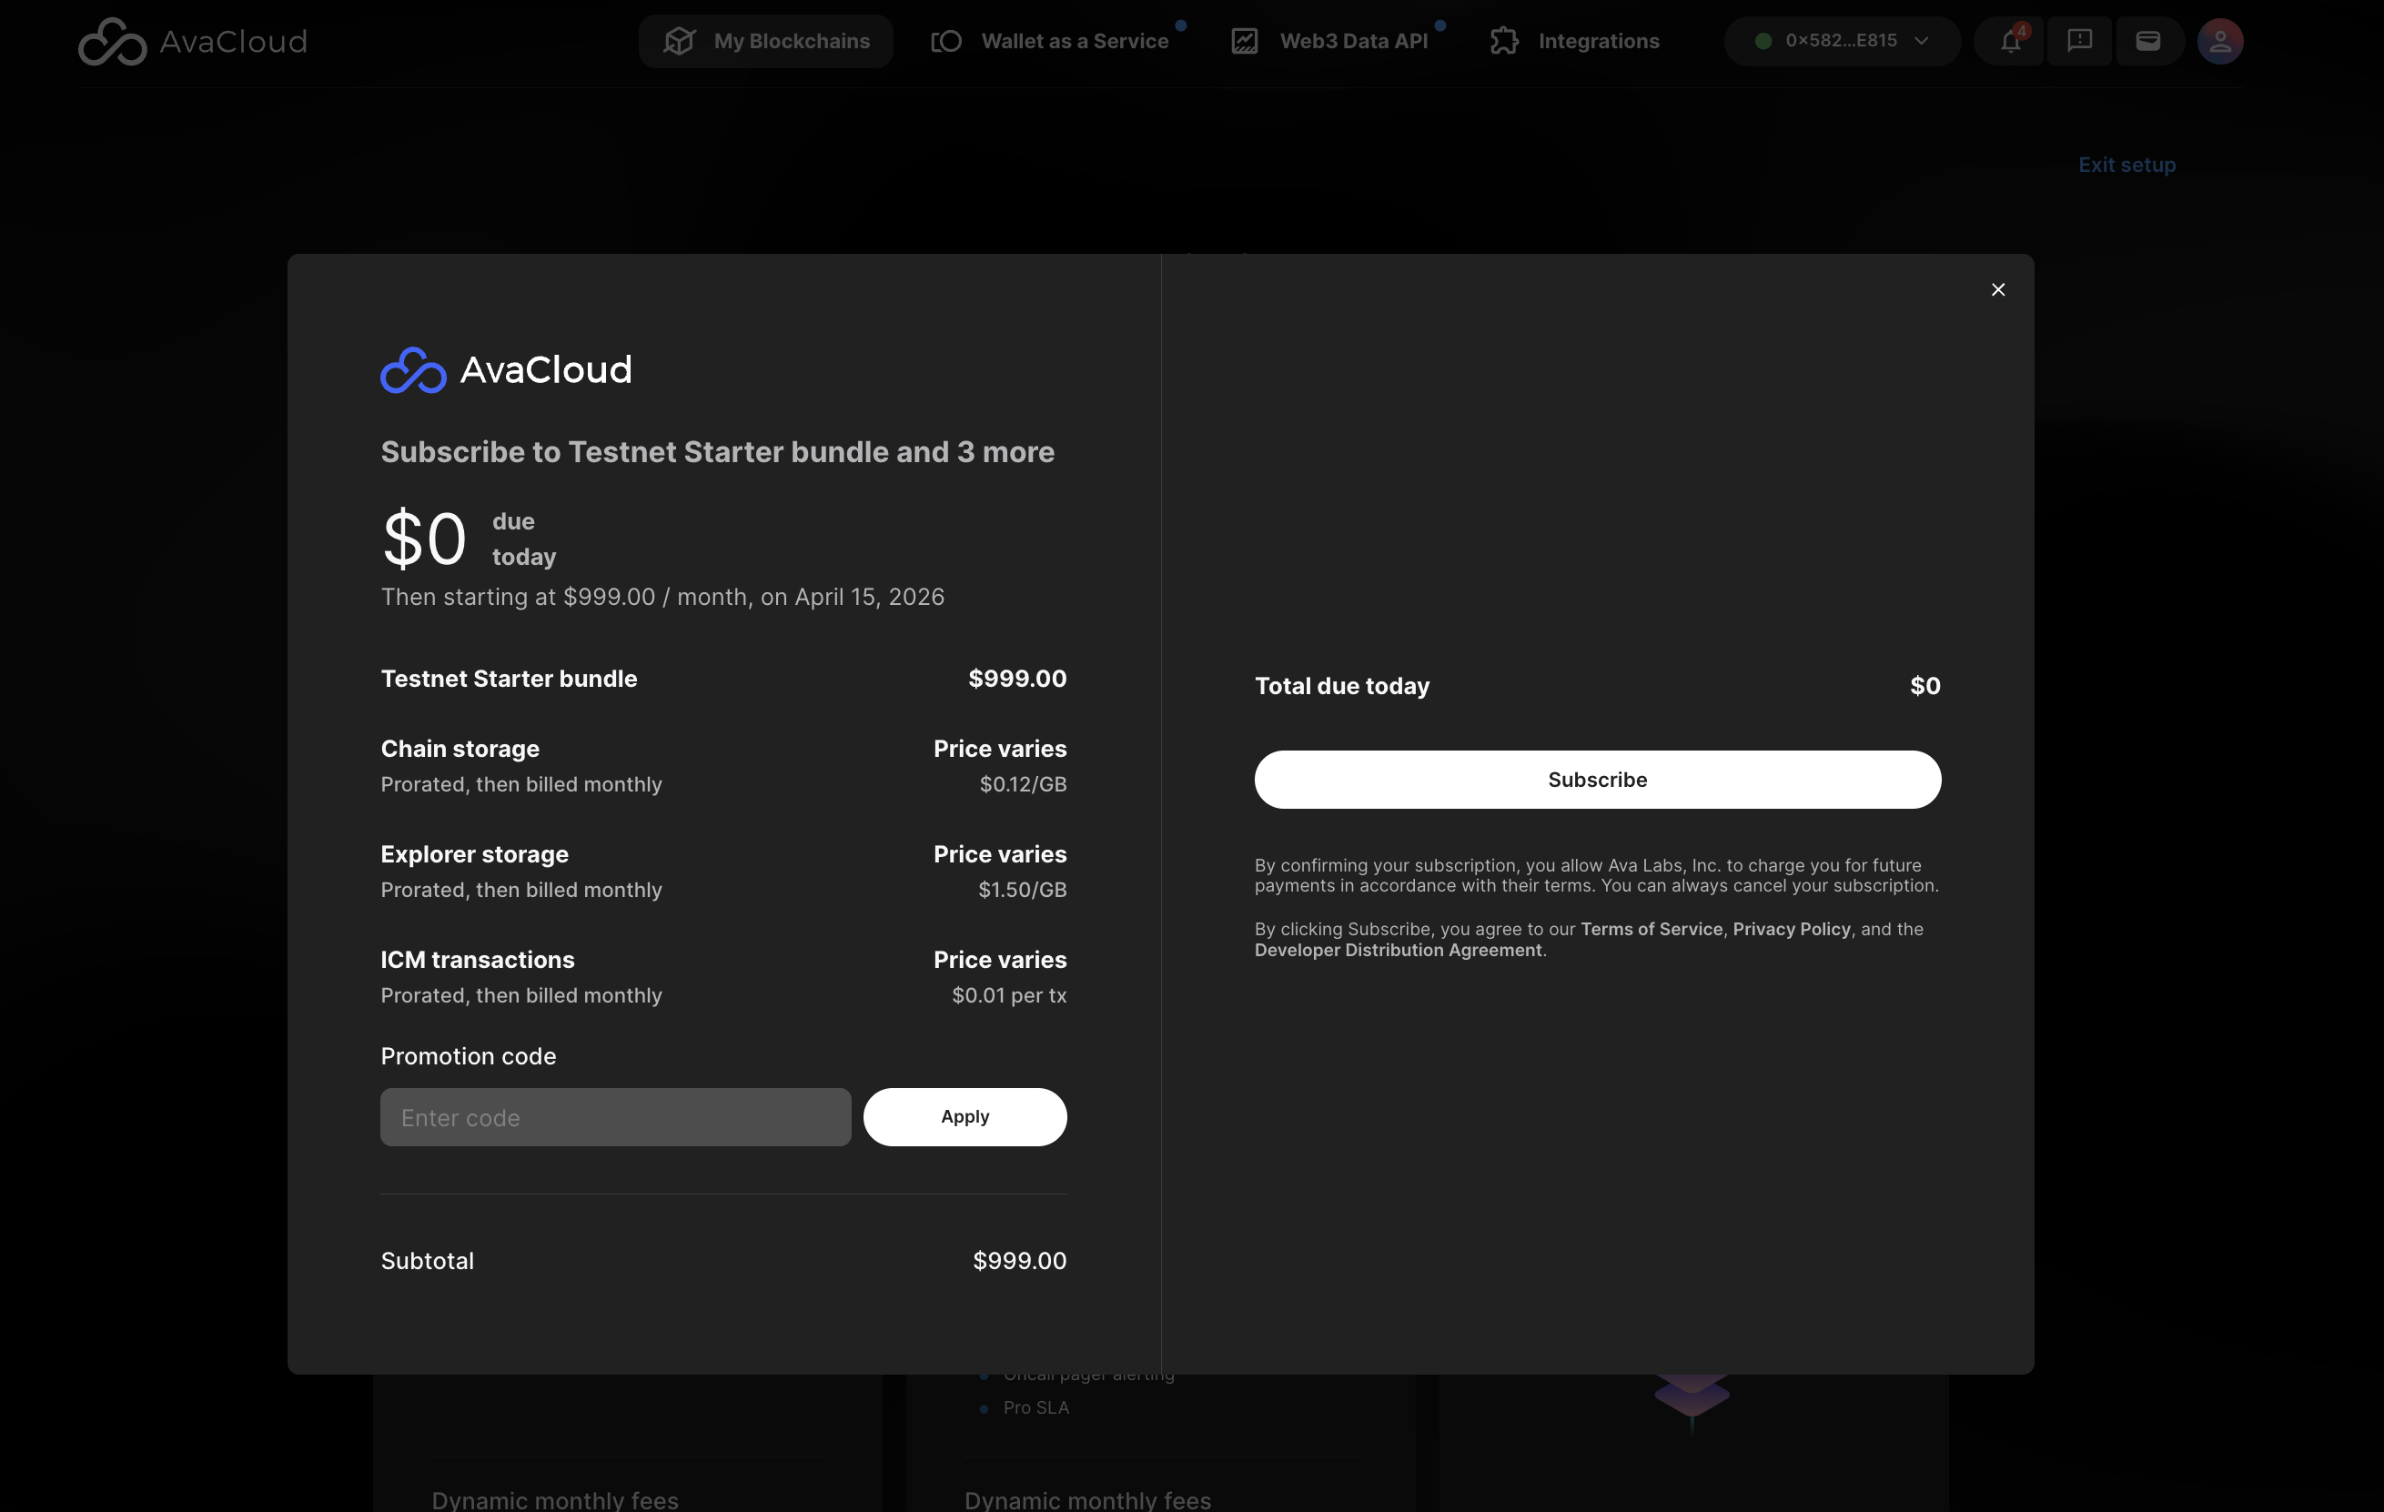The image size is (2384, 1512).
Task: Open the Wallet as a Service tab
Action: click(x=1075, y=42)
